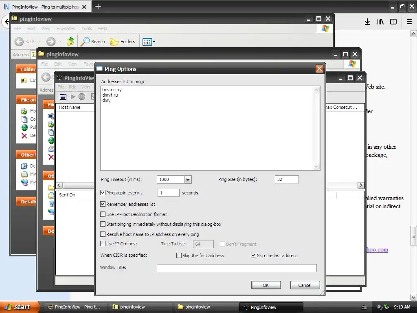This screenshot has height=313, width=417.
Task: Click the Sent On column header
Action: [x=75, y=195]
